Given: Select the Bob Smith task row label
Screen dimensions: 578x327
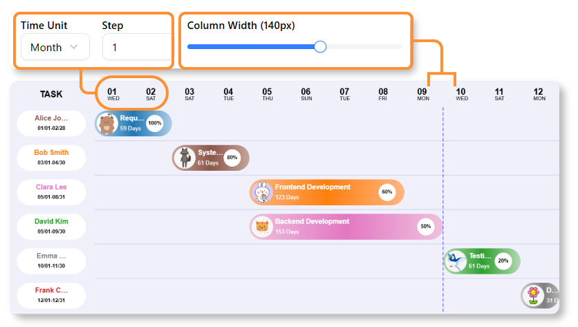Looking at the screenshot, I should tap(52, 158).
